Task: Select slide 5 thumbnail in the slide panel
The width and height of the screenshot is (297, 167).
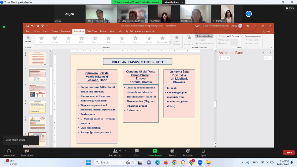Action: pyautogui.click(x=37, y=91)
